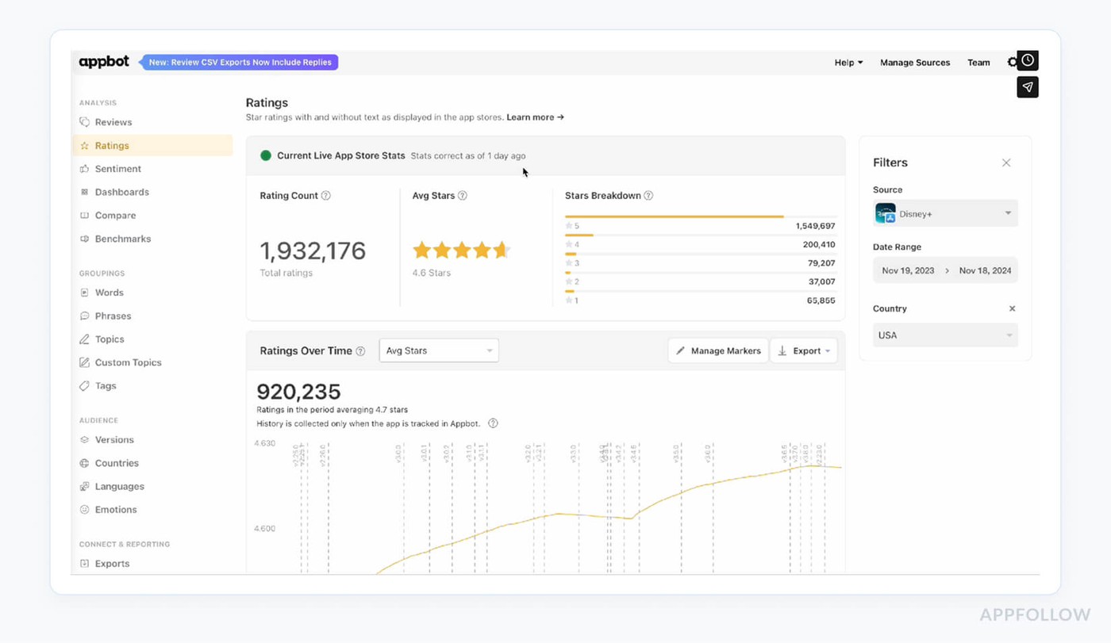Click the info icon next to Avg Stars
Viewport: 1111px width, 643px height.
click(463, 196)
